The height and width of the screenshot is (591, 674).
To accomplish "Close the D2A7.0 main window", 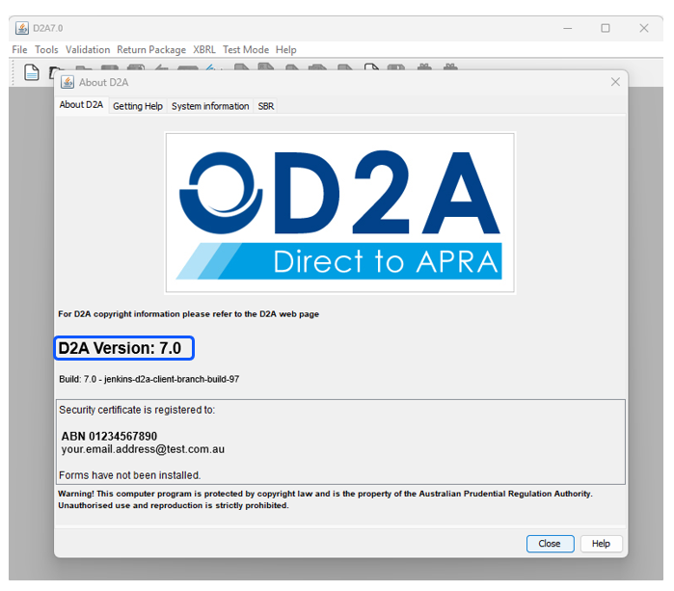I will coord(644,28).
